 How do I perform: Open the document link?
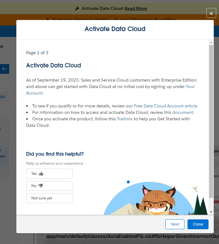183,112
